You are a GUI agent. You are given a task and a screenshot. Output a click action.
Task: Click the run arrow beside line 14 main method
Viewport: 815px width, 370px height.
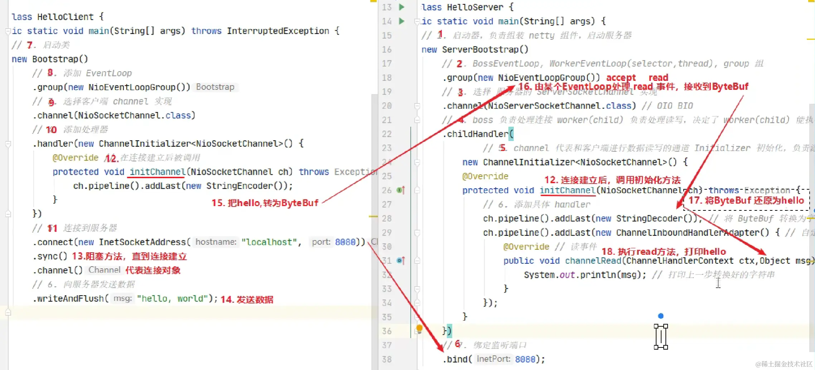[402, 21]
